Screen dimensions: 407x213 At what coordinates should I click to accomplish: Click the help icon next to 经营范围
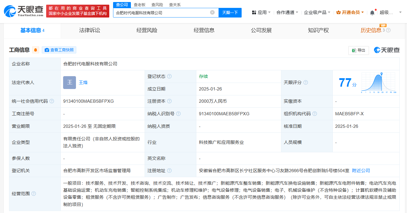pyautogui.click(x=34, y=194)
